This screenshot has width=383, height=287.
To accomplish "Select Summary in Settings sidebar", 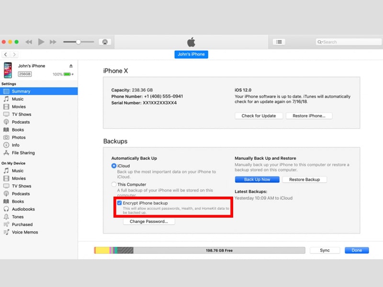I will click(39, 91).
